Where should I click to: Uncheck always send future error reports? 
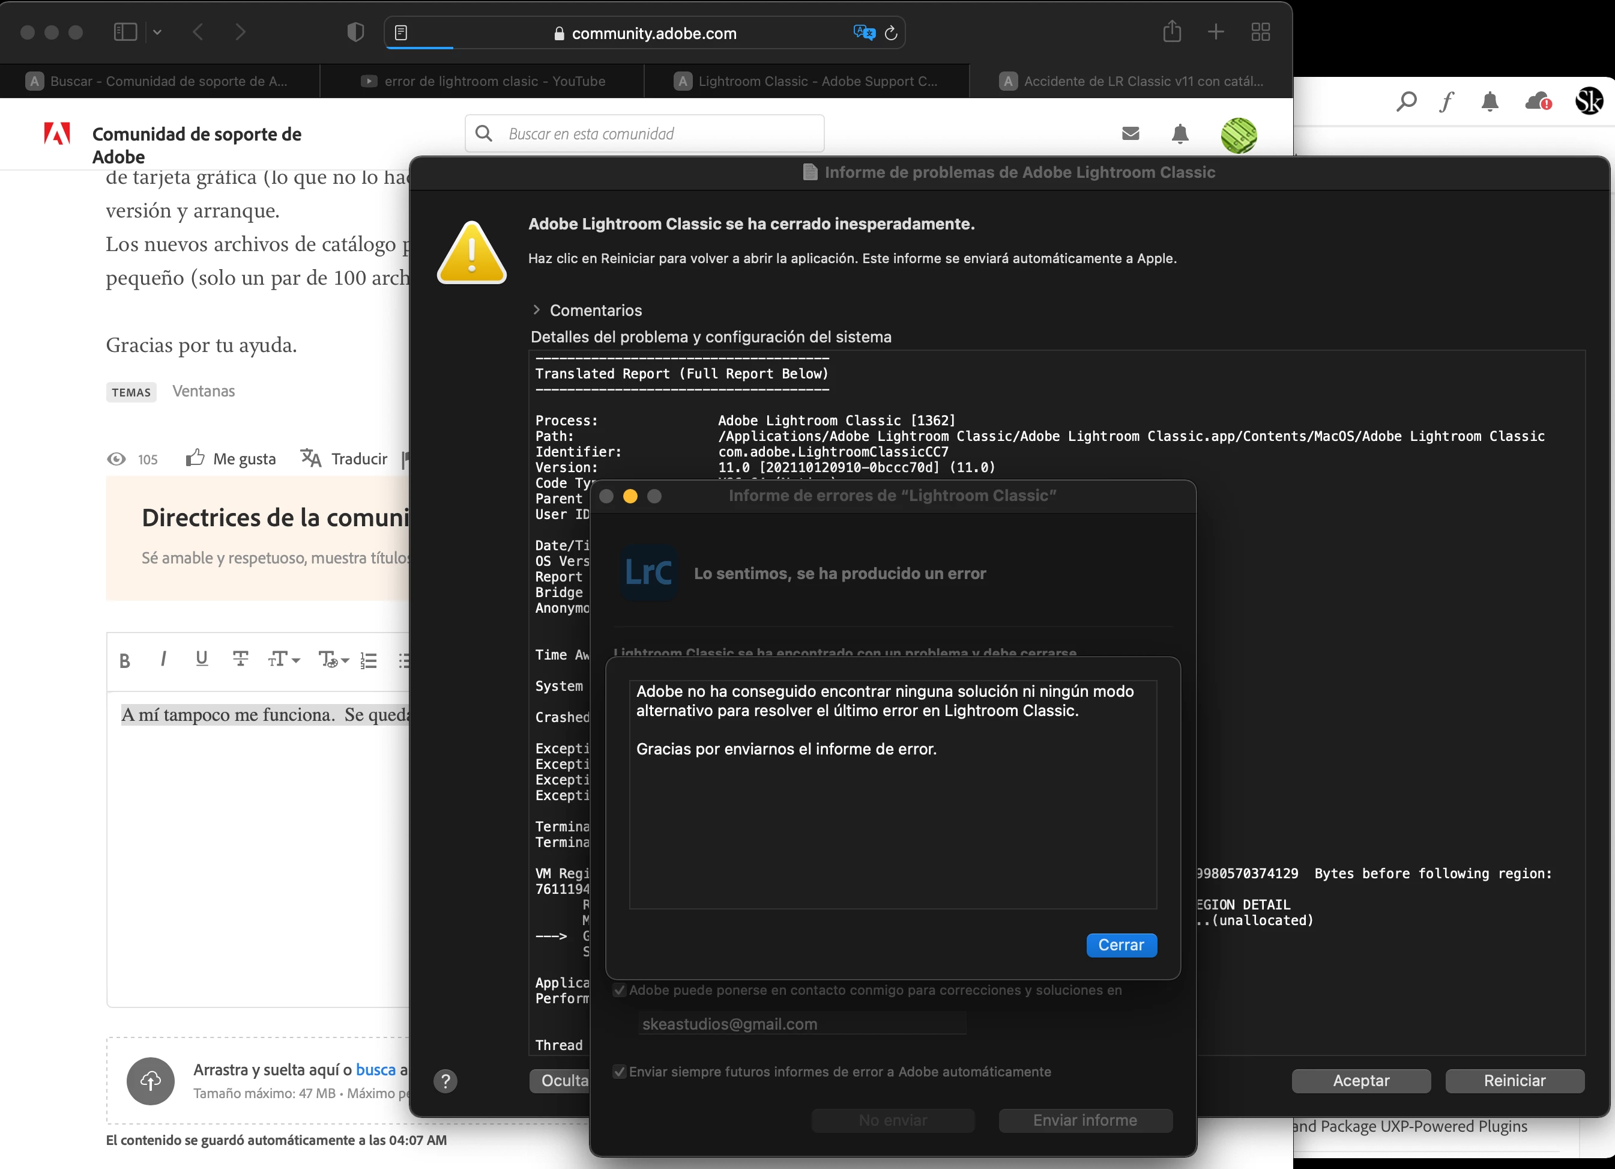(620, 1072)
